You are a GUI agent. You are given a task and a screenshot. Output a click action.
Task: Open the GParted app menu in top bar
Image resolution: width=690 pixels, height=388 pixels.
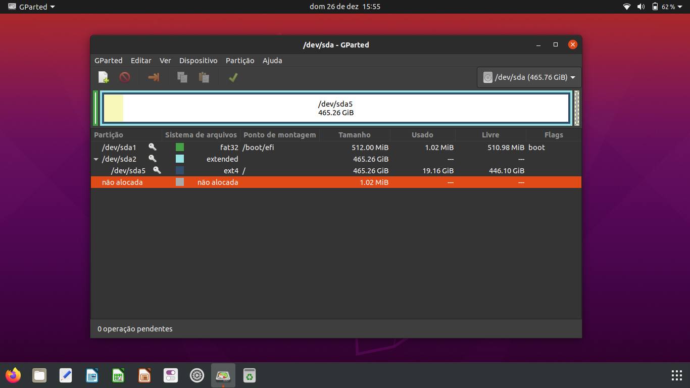tap(32, 7)
